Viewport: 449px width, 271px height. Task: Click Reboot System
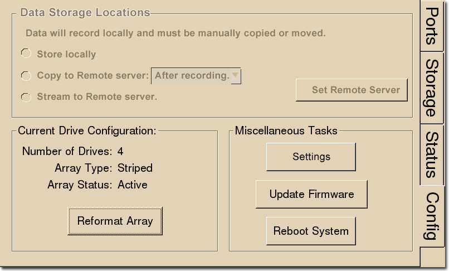tap(311, 231)
